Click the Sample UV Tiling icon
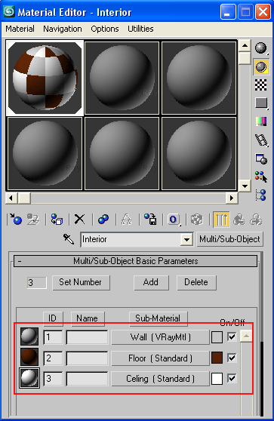This screenshot has width=274, height=421. 261,103
